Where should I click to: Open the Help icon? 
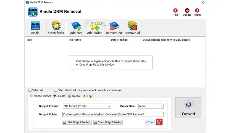175,10
